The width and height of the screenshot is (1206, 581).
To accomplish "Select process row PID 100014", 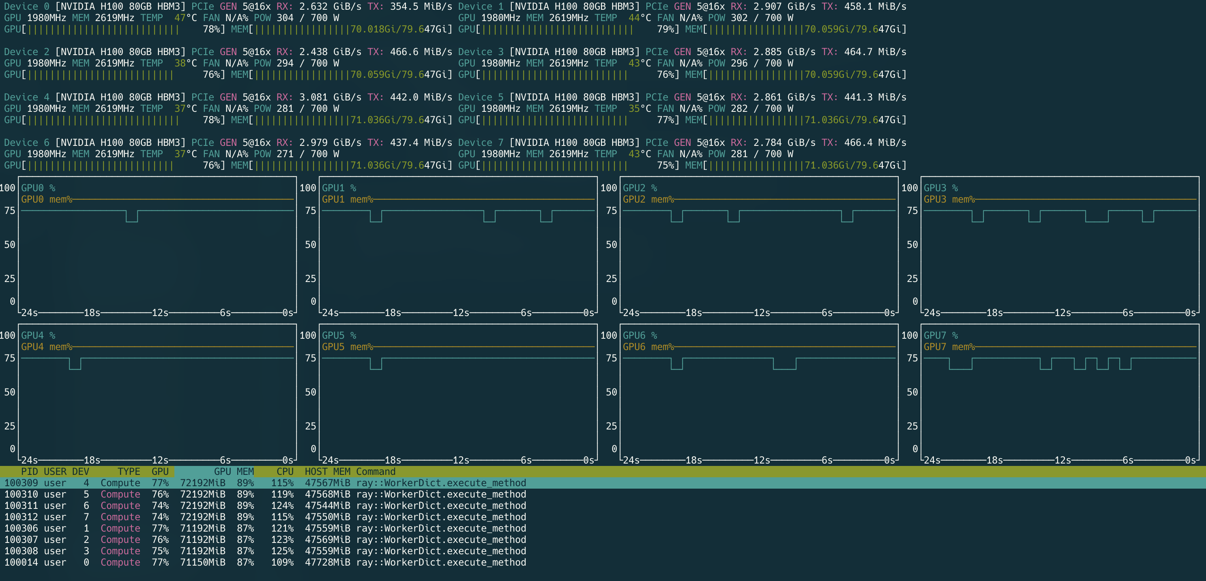I will pyautogui.click(x=603, y=562).
